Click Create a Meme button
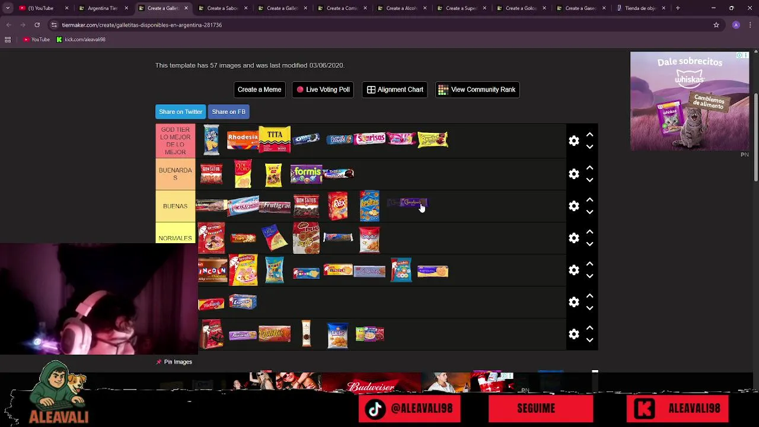Viewport: 759px width, 427px height. [x=259, y=90]
